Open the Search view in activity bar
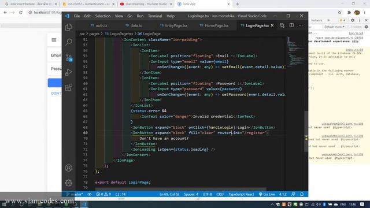 [x=69, y=42]
